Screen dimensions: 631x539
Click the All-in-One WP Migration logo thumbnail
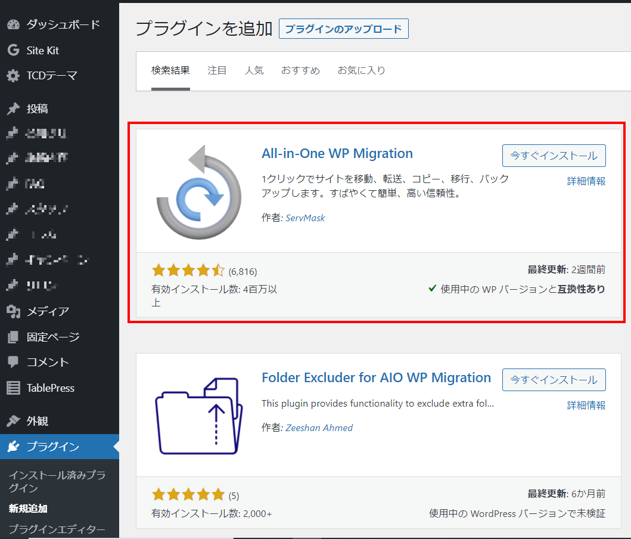(x=198, y=191)
